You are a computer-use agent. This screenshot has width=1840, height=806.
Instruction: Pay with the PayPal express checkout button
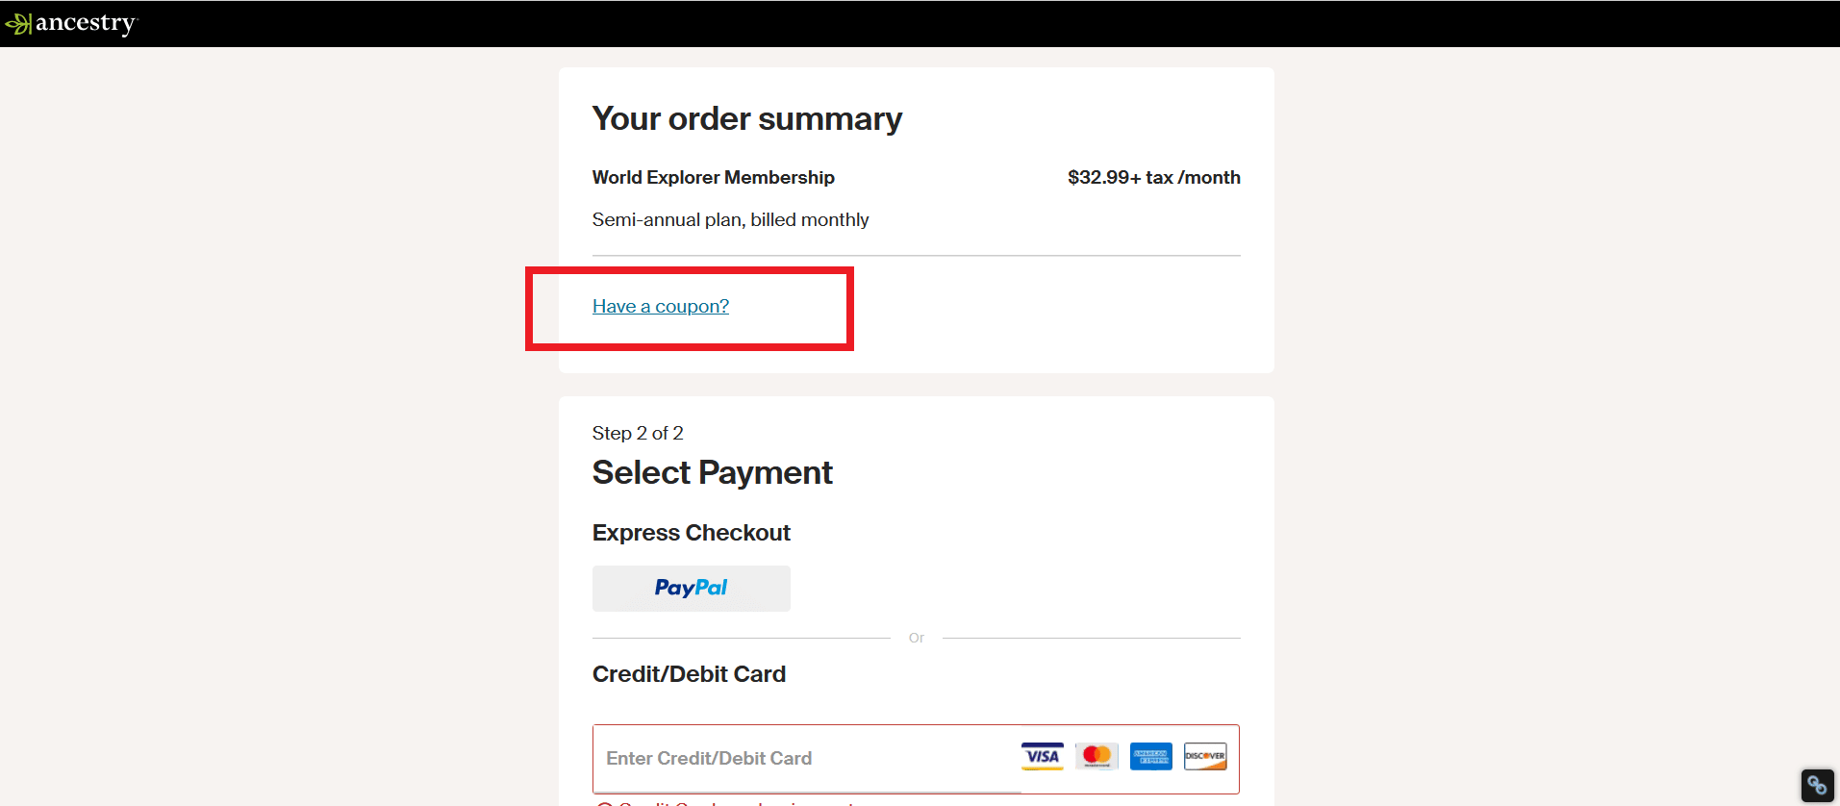click(691, 588)
